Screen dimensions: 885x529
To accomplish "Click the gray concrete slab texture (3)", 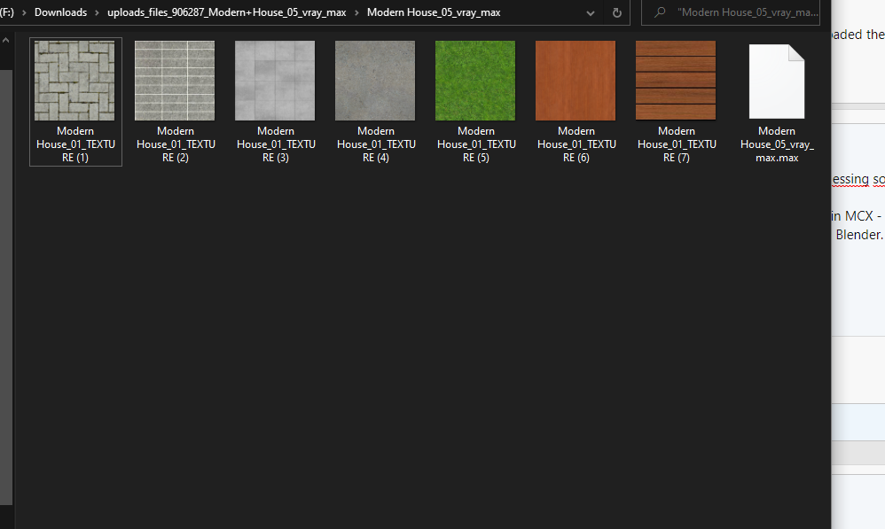I will tap(275, 81).
